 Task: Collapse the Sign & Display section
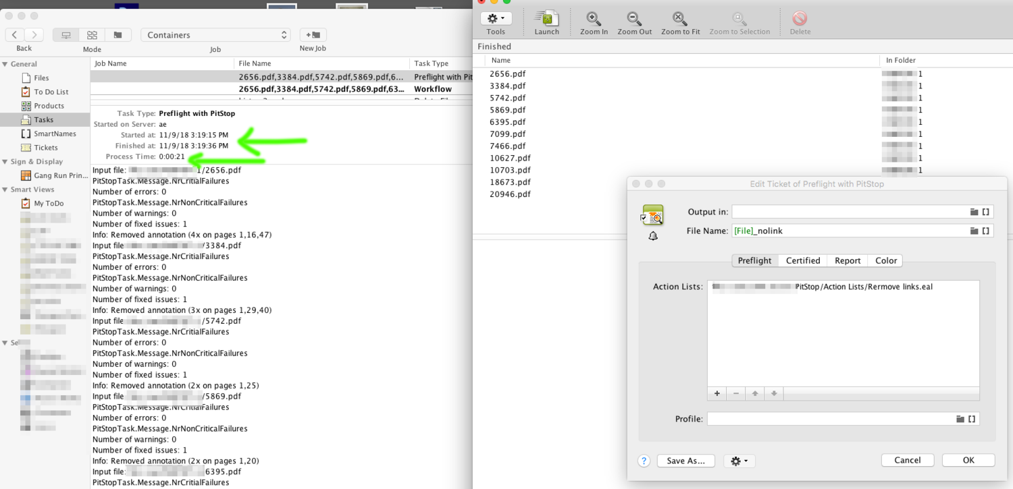click(x=5, y=162)
